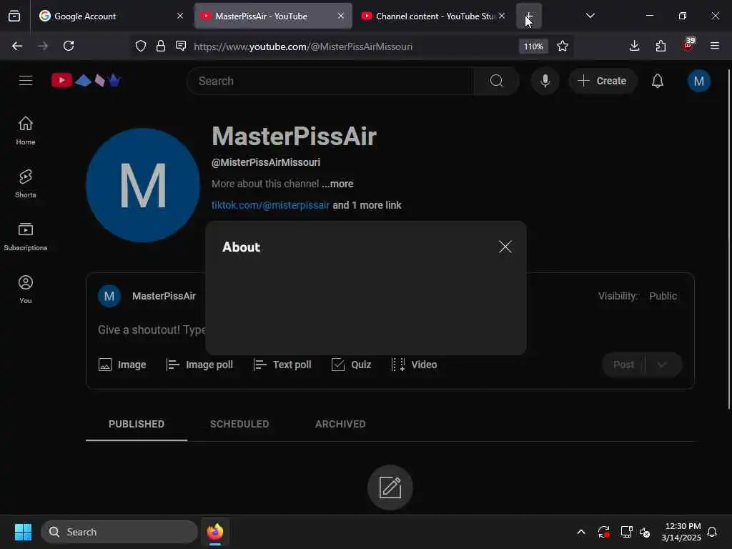
Task: Open the Firefox application menu
Action: [x=714, y=46]
